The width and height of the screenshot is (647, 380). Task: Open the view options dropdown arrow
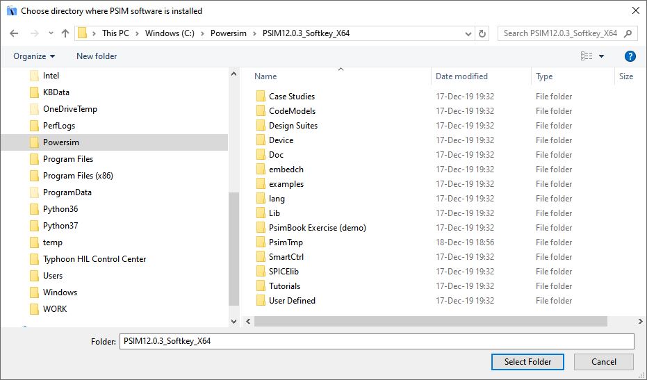point(601,56)
